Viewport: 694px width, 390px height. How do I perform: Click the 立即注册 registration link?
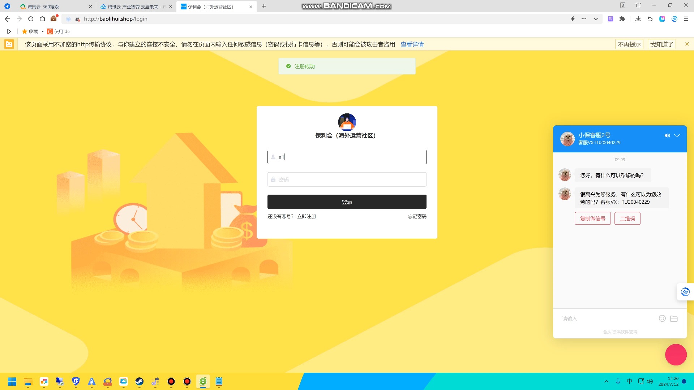click(307, 216)
